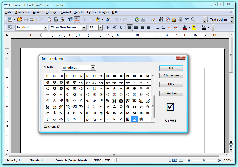Expand the Times New Roman font dropdown
The width and height of the screenshot is (238, 167).
(84, 28)
